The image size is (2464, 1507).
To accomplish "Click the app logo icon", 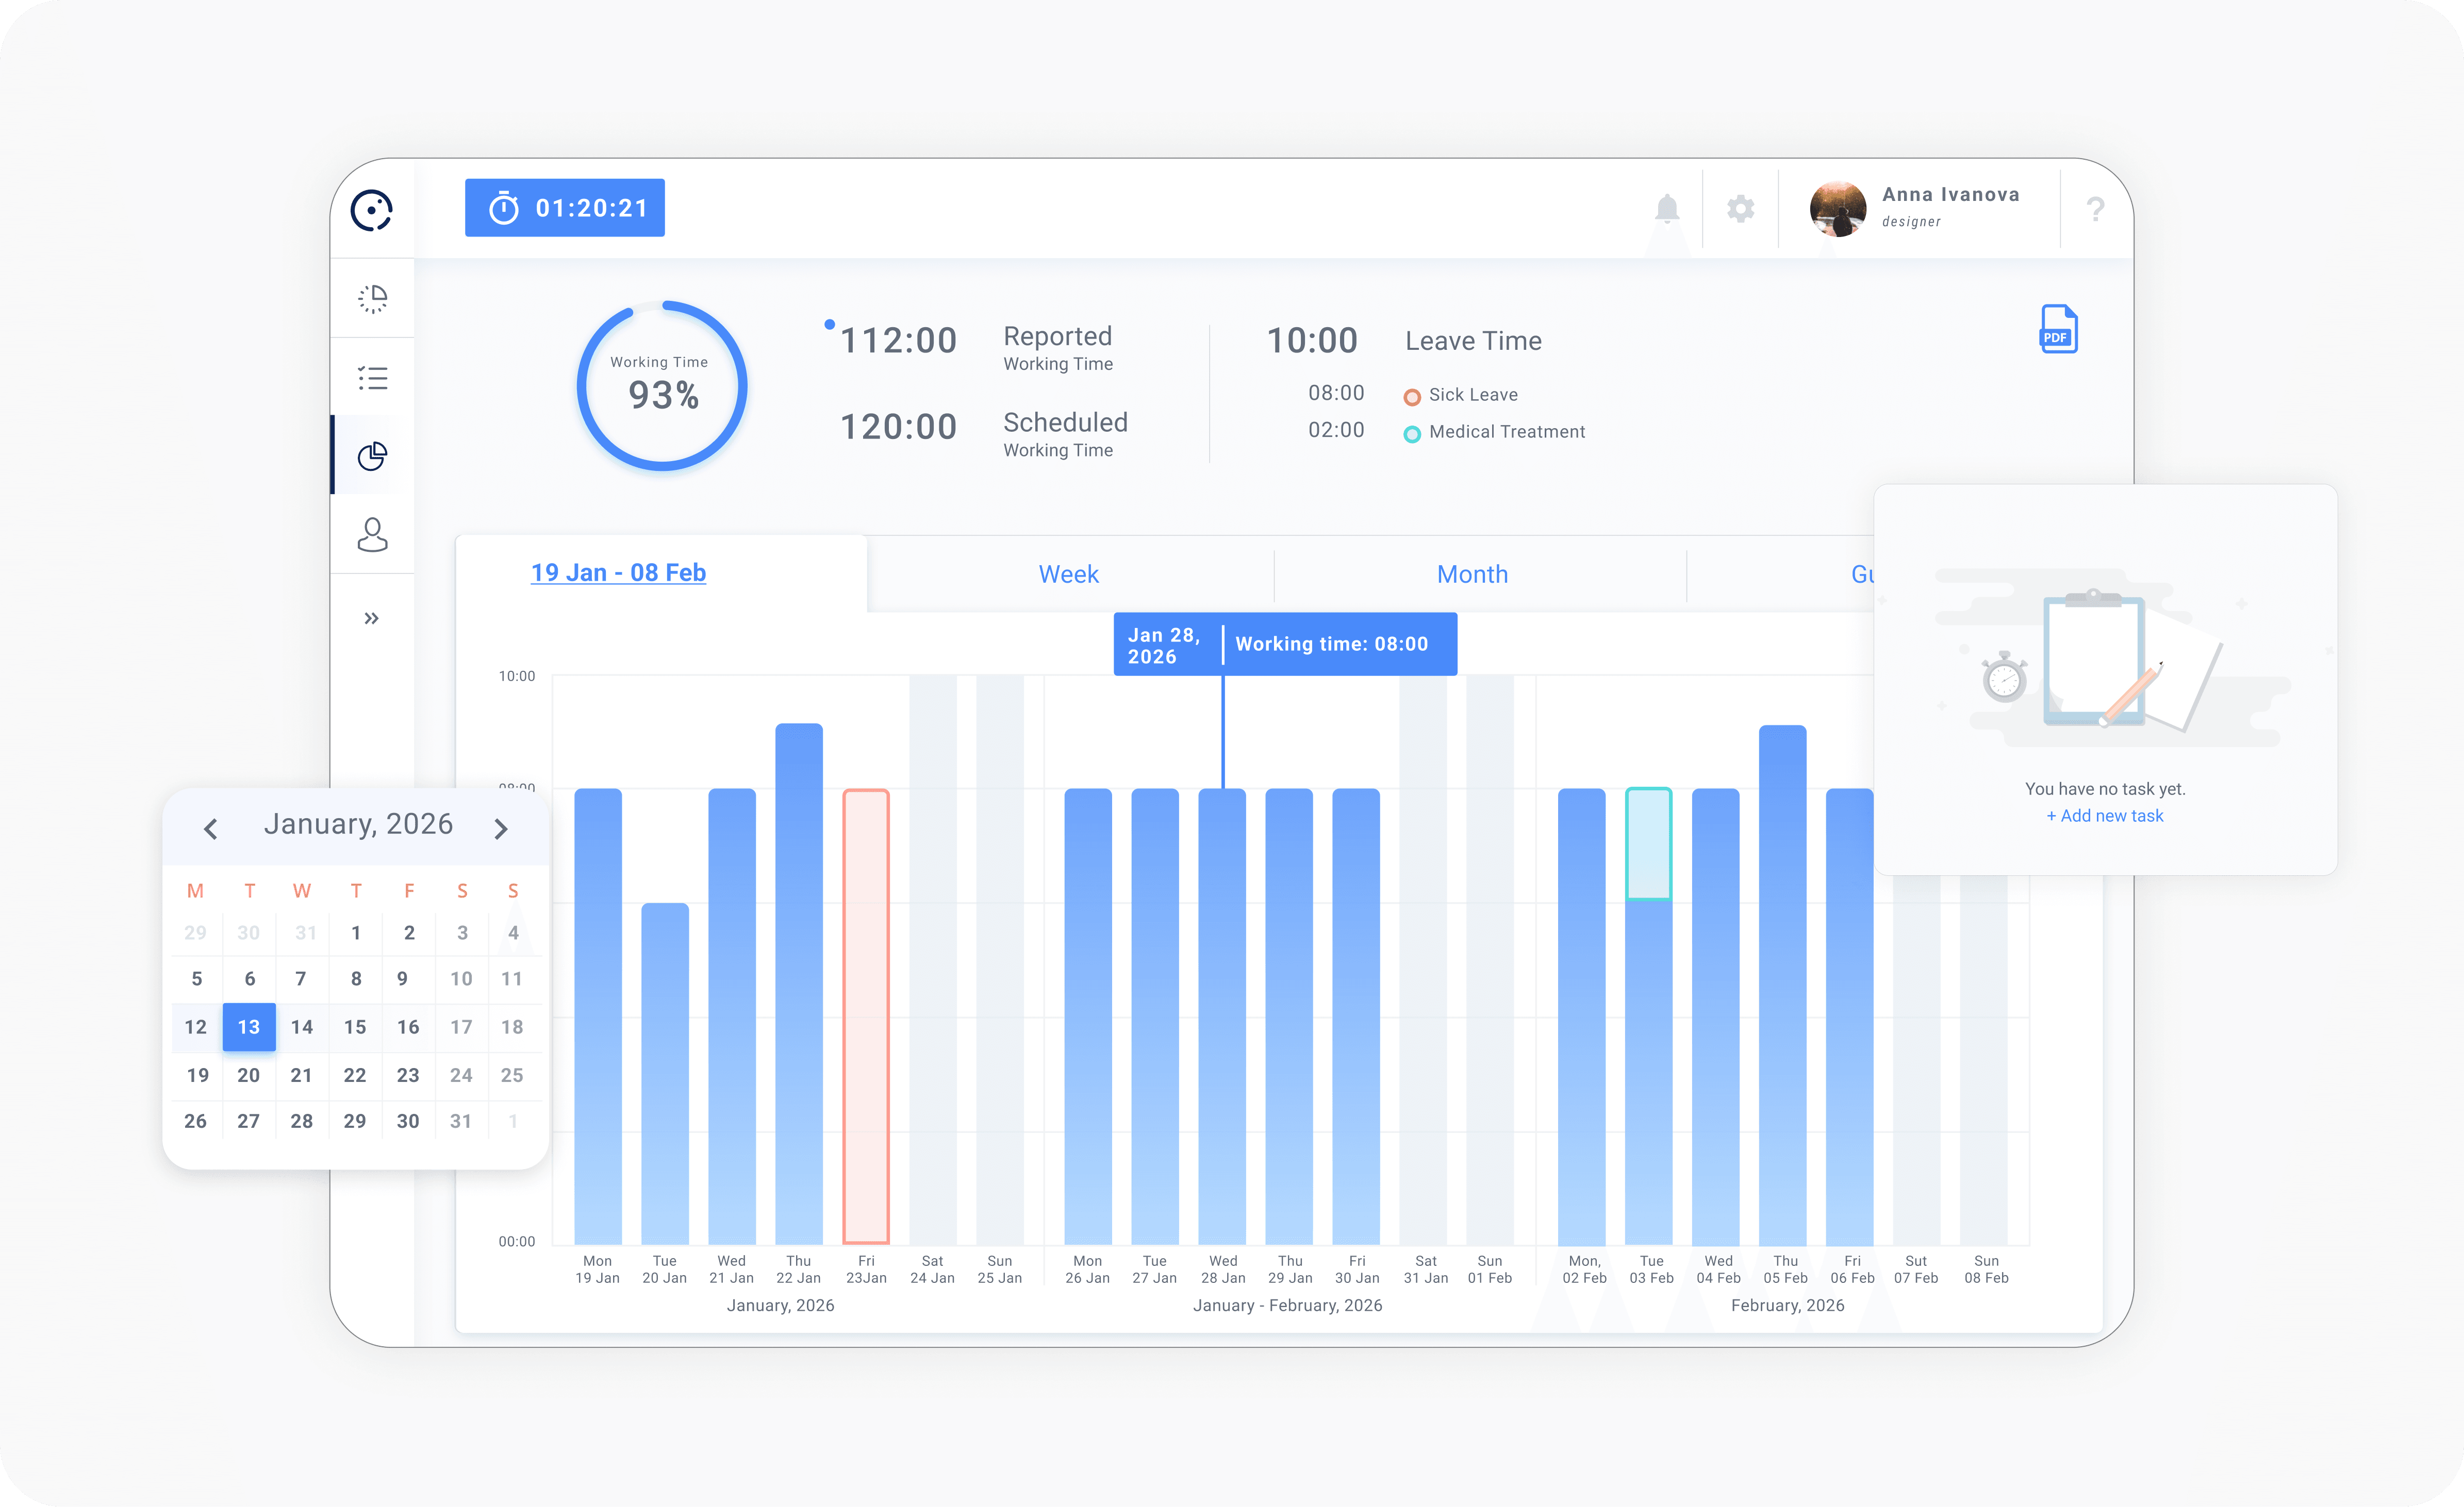I will [x=371, y=210].
